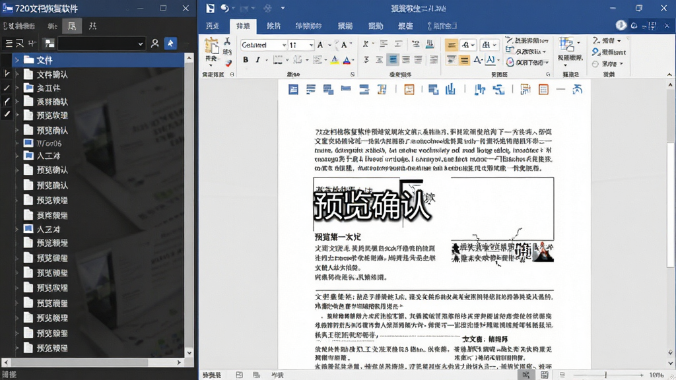Screen dimensions: 676x380
Task: Click the Undo arrow in Word's title bar
Action: click(x=224, y=8)
